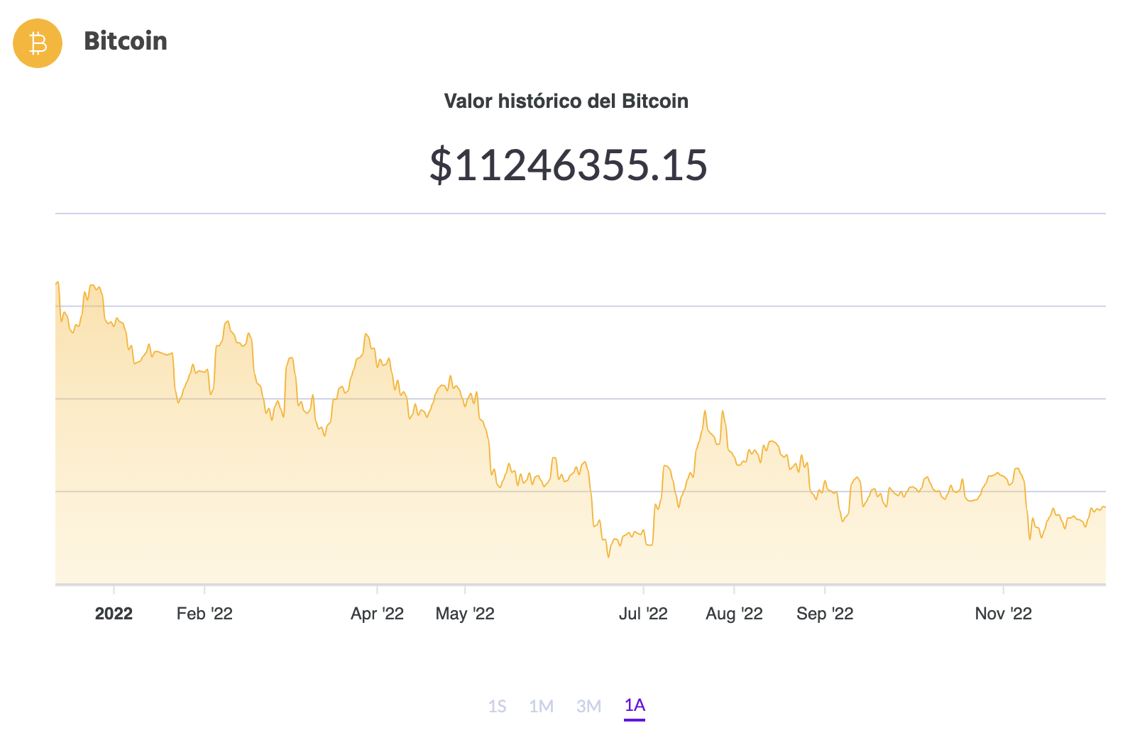
Task: Click the chart's lowest dip before Jul '22
Action: [608, 557]
